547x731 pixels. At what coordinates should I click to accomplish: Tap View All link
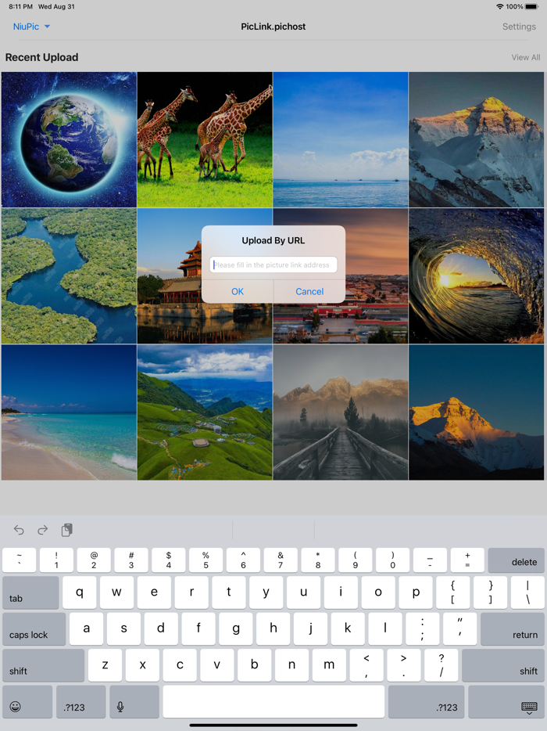click(x=526, y=57)
